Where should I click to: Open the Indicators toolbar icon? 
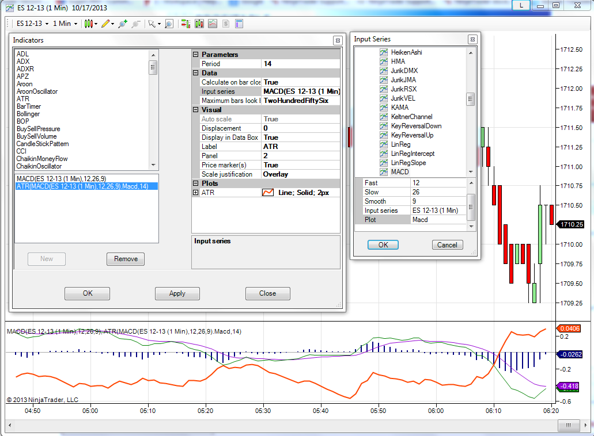[213, 24]
